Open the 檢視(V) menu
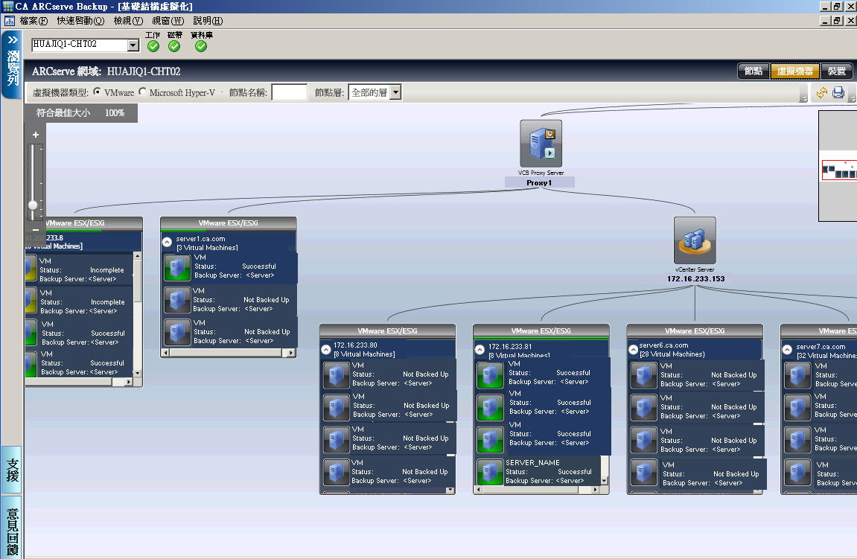This screenshot has height=559, width=857. tap(128, 21)
